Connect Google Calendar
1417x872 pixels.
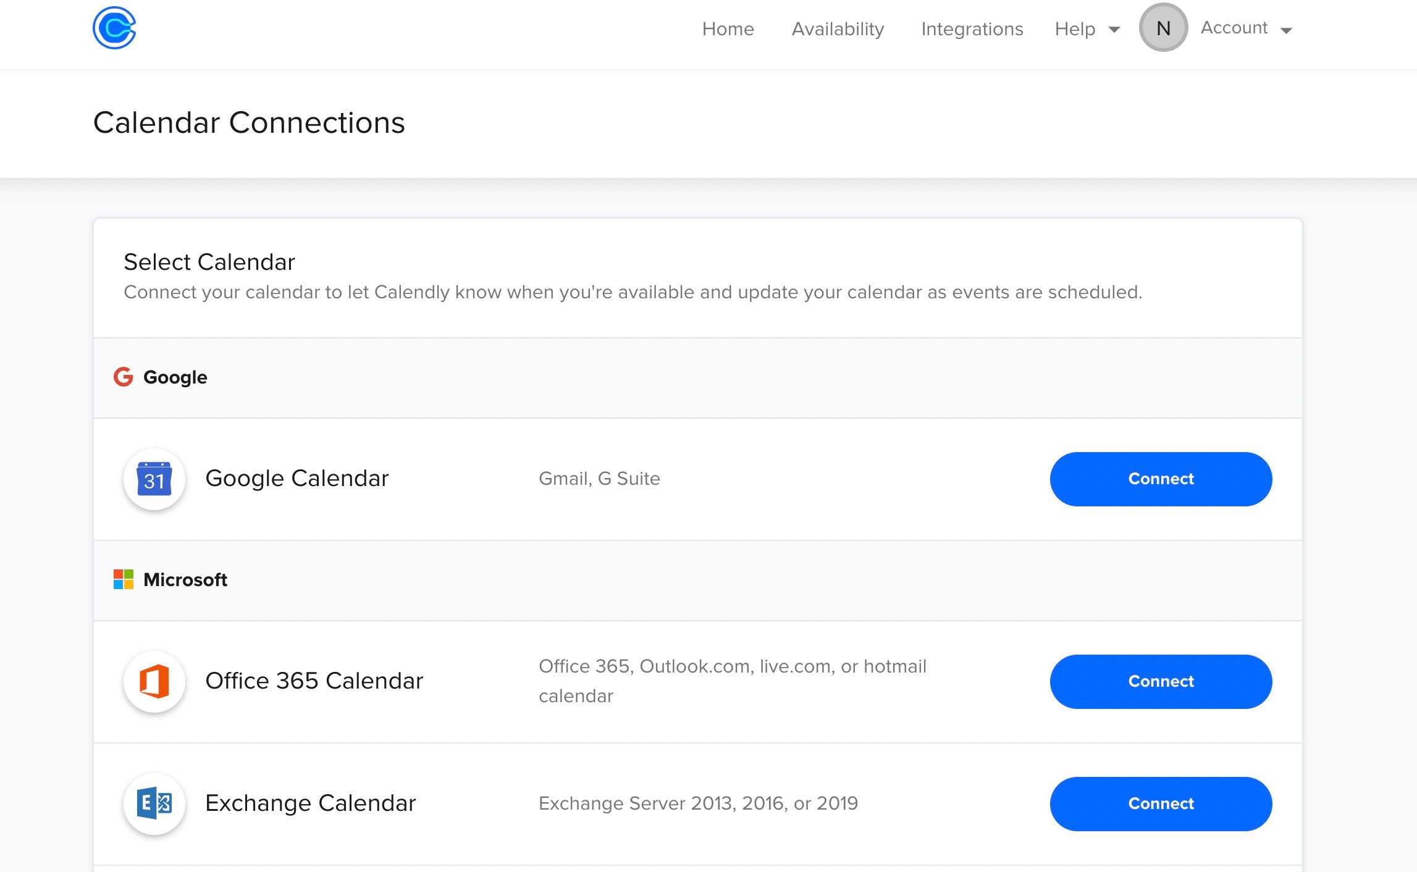point(1161,479)
